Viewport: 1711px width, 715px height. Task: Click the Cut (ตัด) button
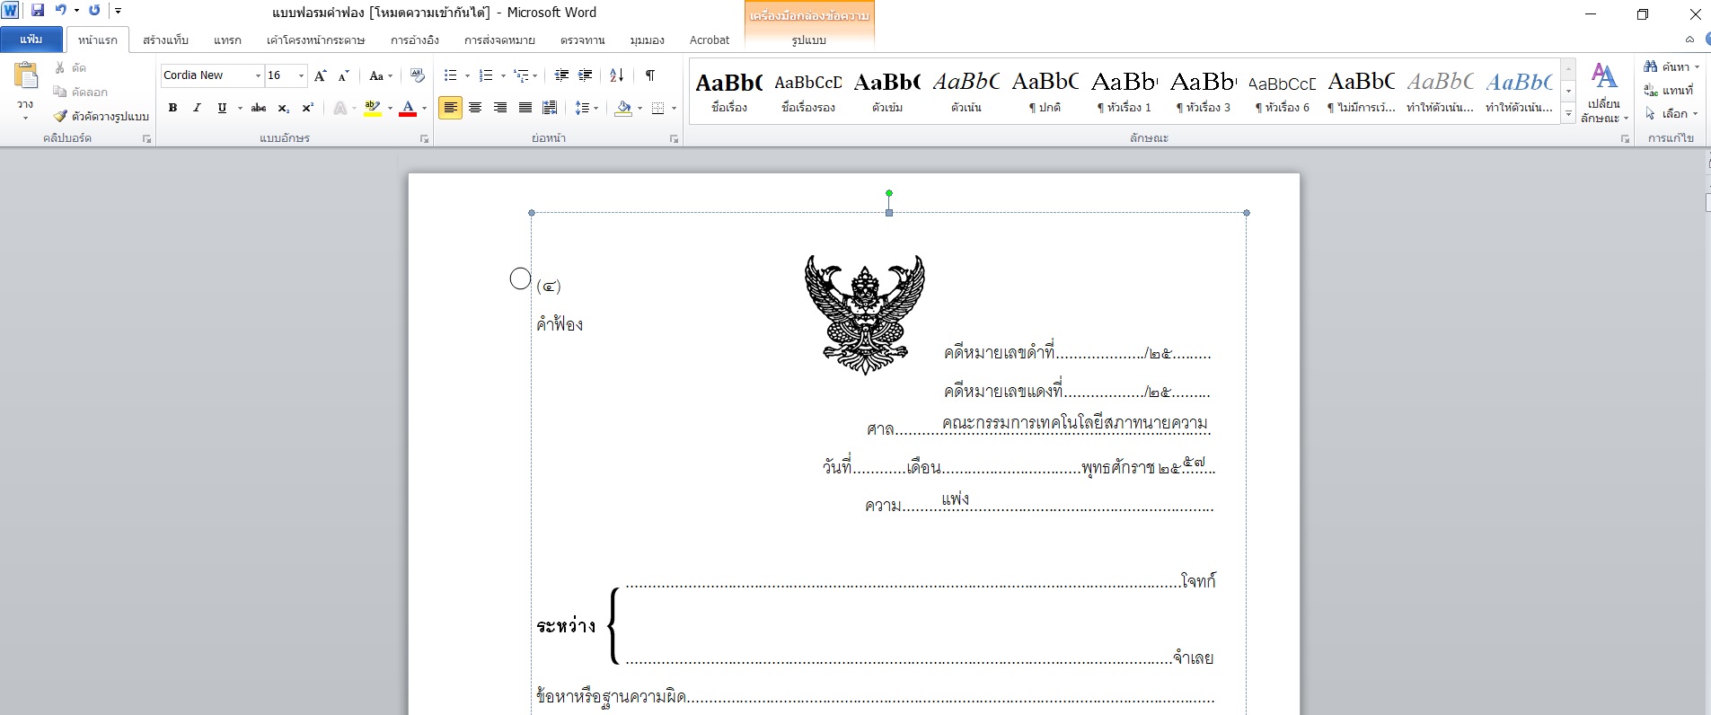point(71,67)
